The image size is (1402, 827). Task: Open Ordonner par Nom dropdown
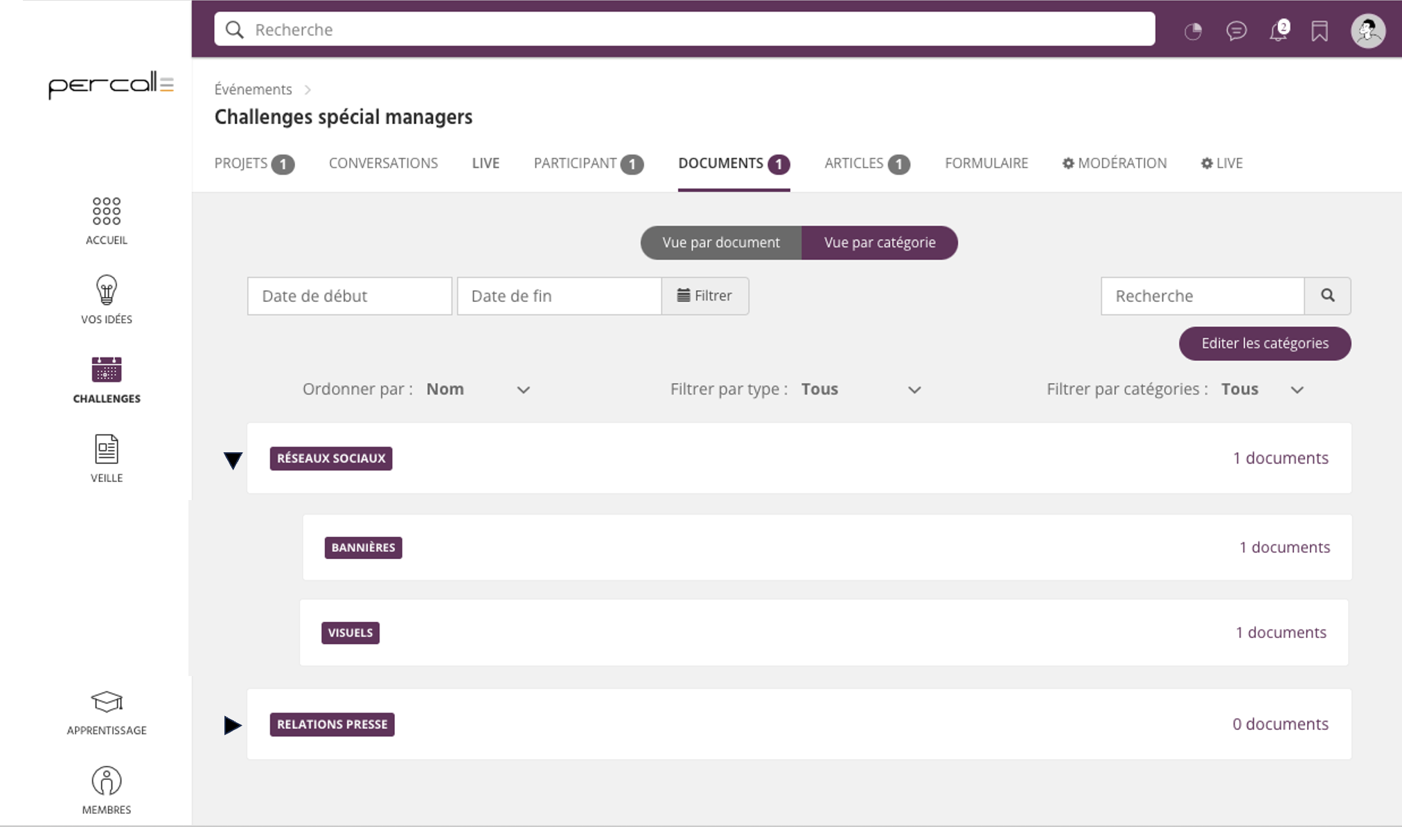[478, 389]
